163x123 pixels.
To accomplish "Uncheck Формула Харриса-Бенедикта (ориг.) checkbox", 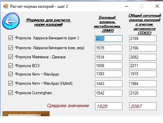I will (x=10, y=38).
